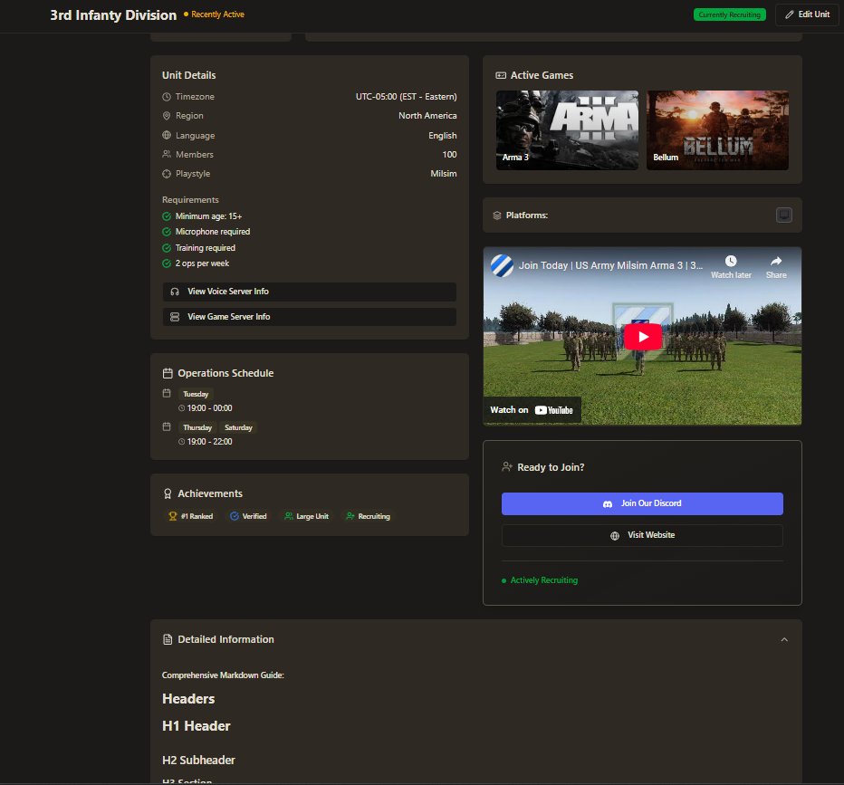
Task: Open the Arma 3 game thumbnail
Action: point(567,130)
